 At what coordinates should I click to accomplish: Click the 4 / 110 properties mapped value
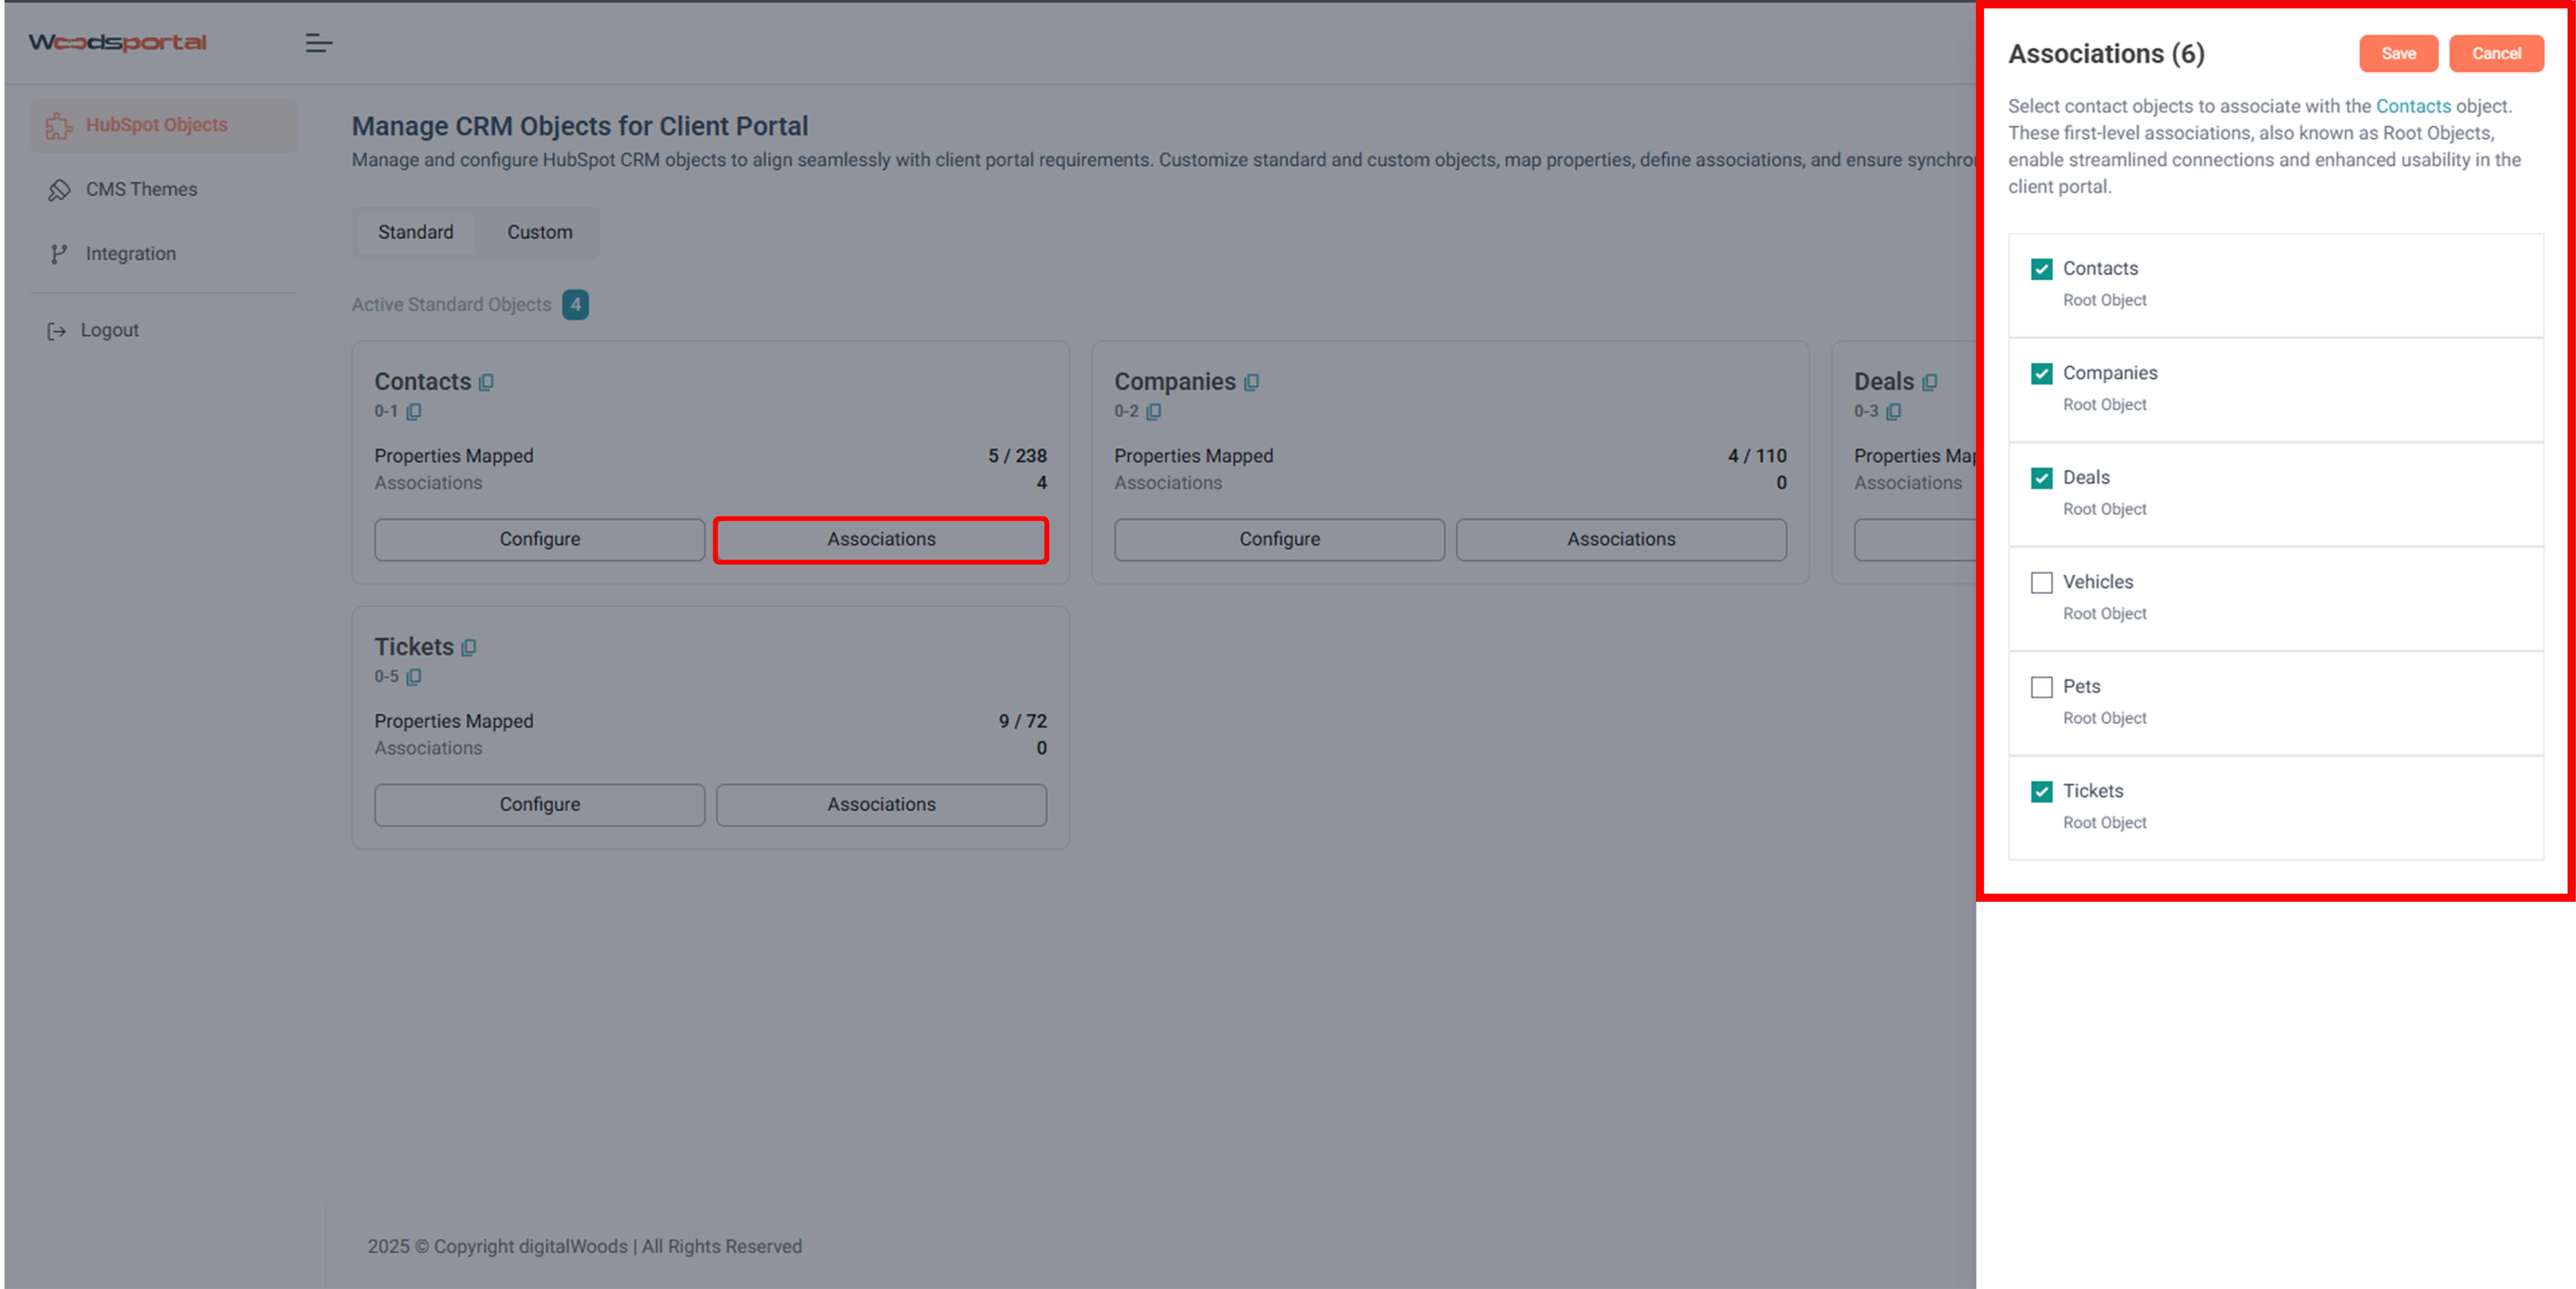click(1757, 456)
